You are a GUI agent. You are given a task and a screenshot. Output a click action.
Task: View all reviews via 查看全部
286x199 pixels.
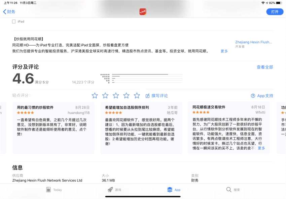[x=265, y=67]
